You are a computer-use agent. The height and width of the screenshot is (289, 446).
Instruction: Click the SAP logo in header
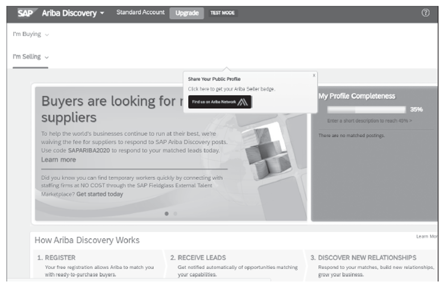pos(27,13)
